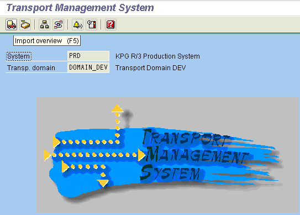Click the upward yellow arrow in logo
The width and height of the screenshot is (300, 215).
pyautogui.click(x=117, y=108)
